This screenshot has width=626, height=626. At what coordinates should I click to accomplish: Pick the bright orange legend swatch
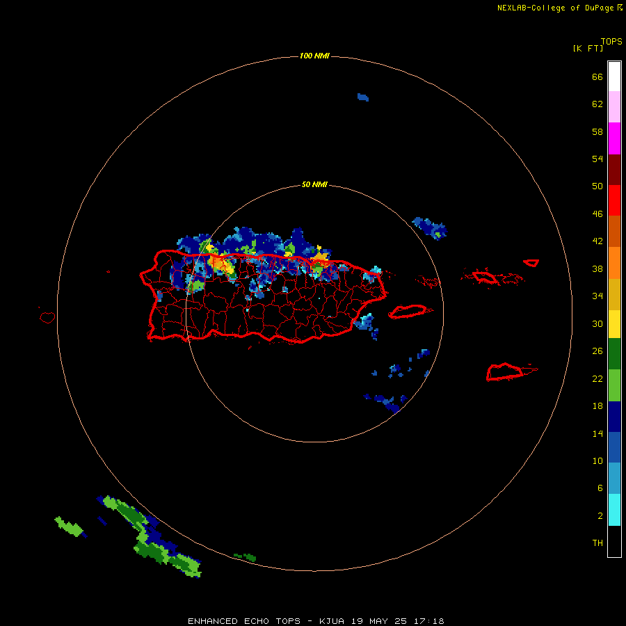click(614, 263)
